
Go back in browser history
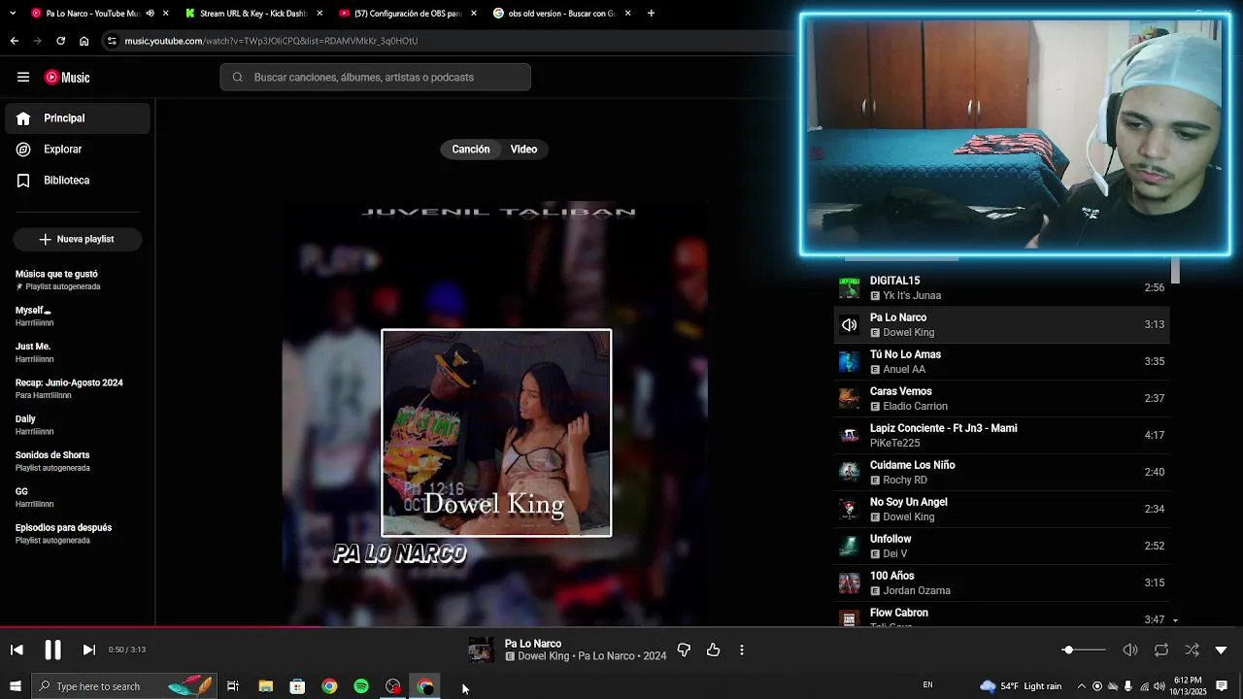[x=14, y=41]
